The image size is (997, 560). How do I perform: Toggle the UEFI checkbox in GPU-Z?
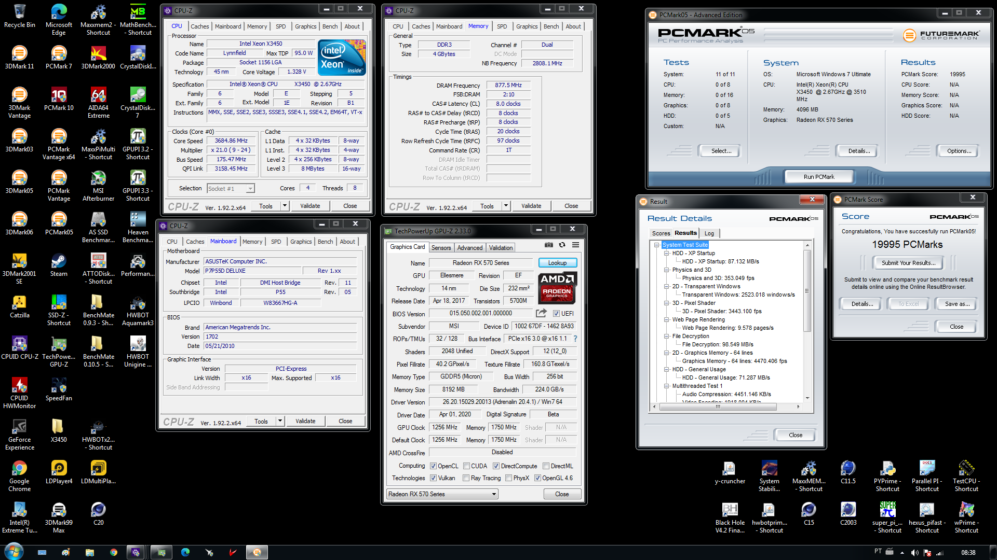[556, 314]
